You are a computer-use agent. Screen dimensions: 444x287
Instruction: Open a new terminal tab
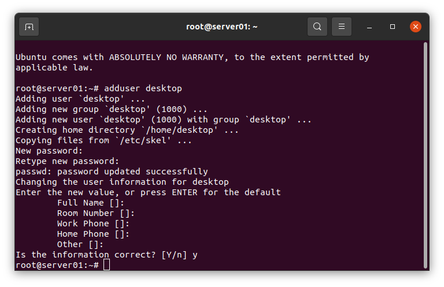[29, 27]
